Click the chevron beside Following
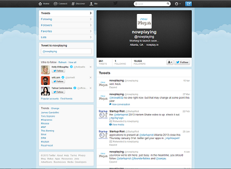Screen dimensions: 231x169 coord(91,19)
